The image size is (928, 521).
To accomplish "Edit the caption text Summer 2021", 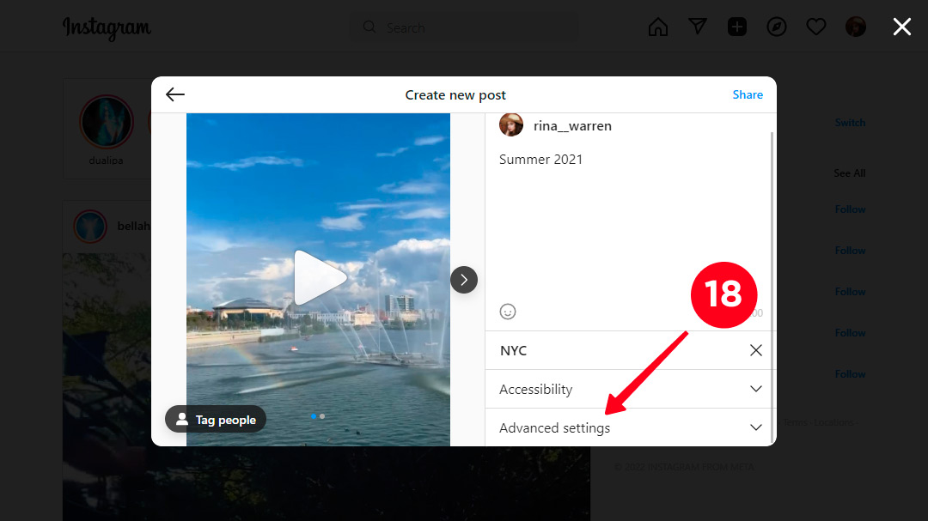I will [541, 160].
